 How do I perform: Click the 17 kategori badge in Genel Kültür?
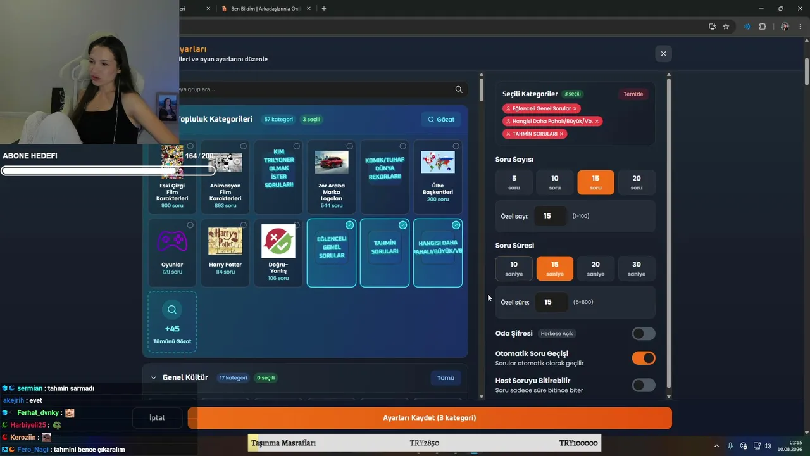(233, 378)
